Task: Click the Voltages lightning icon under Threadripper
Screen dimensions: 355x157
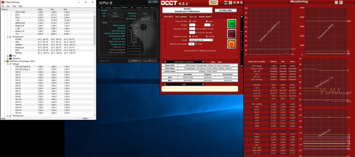Action: point(10,64)
